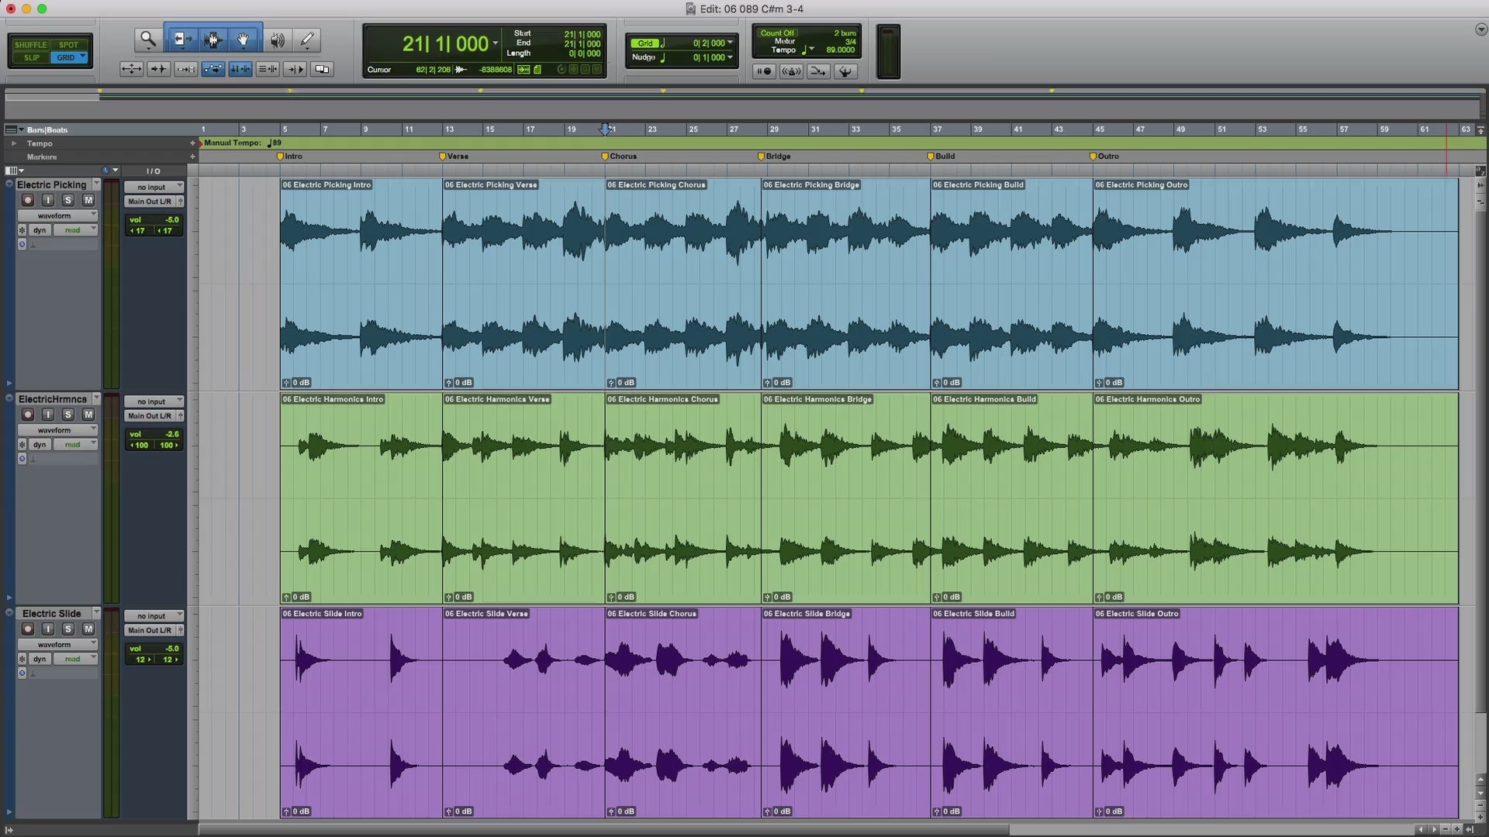The width and height of the screenshot is (1489, 837).
Task: Select the Trim tool
Action: (x=181, y=40)
